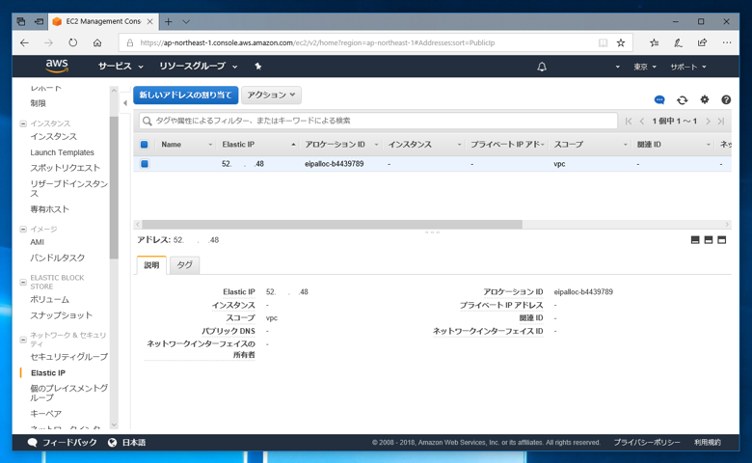
Task: Open a new browser tab
Action: coord(169,21)
